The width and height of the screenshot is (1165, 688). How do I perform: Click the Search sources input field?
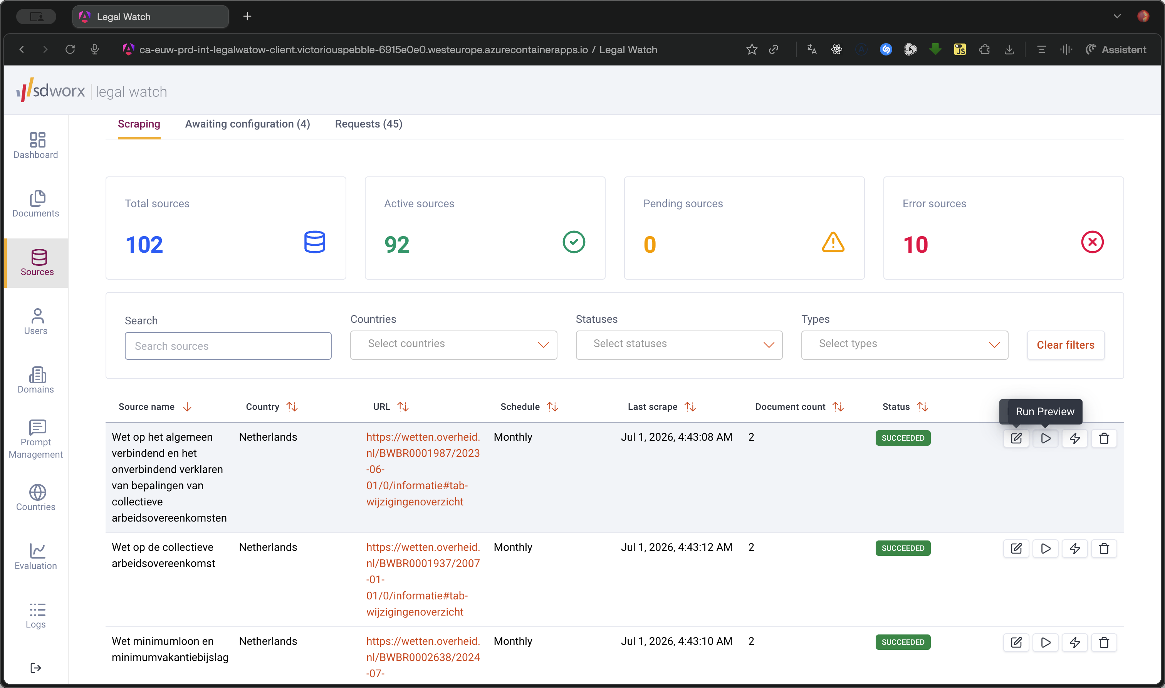[228, 346]
